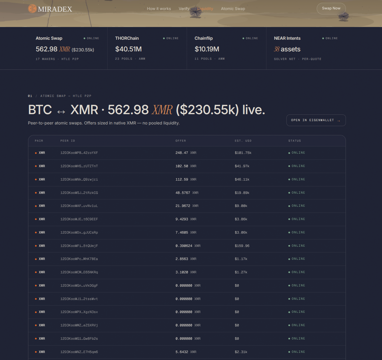Select peer ID 12D3KooWPc…MhK7BEa

pyautogui.click(x=79, y=259)
